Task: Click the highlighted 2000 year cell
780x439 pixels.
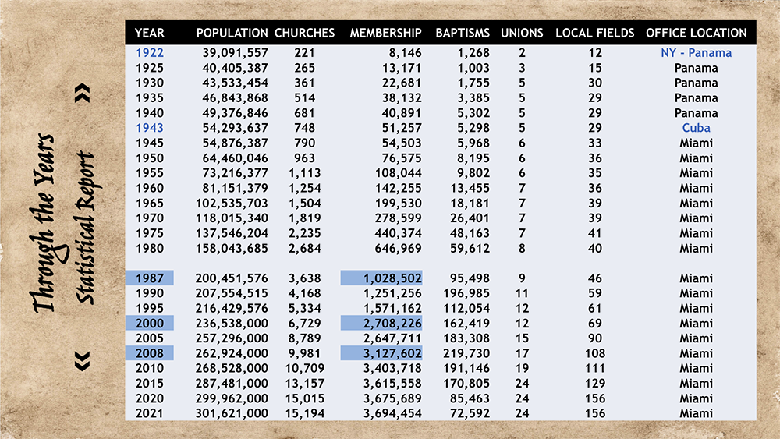Action: pyautogui.click(x=150, y=323)
